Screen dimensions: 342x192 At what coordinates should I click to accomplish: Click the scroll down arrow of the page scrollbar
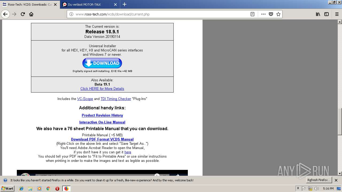(x=340, y=174)
